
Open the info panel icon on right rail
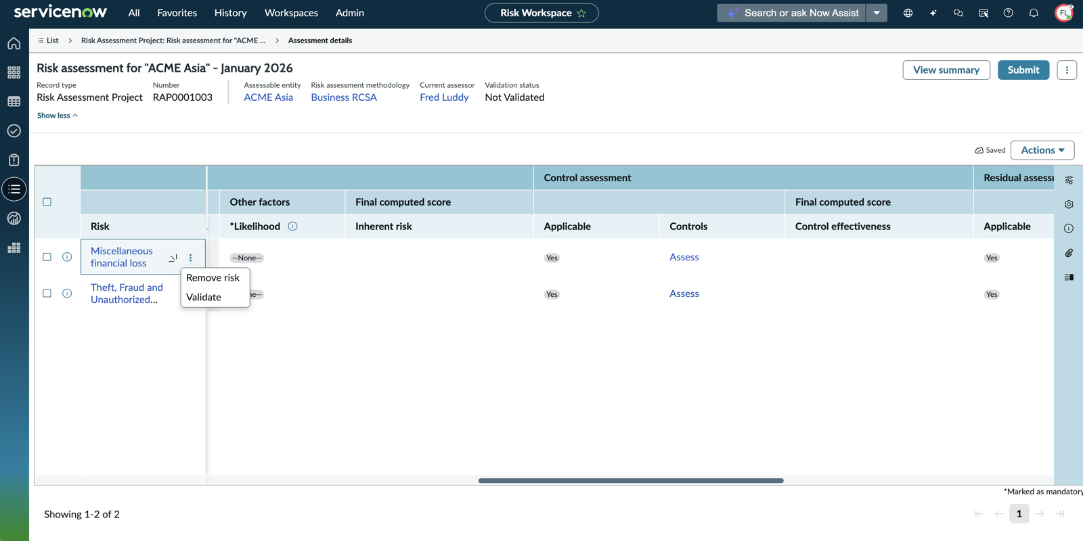click(1069, 229)
